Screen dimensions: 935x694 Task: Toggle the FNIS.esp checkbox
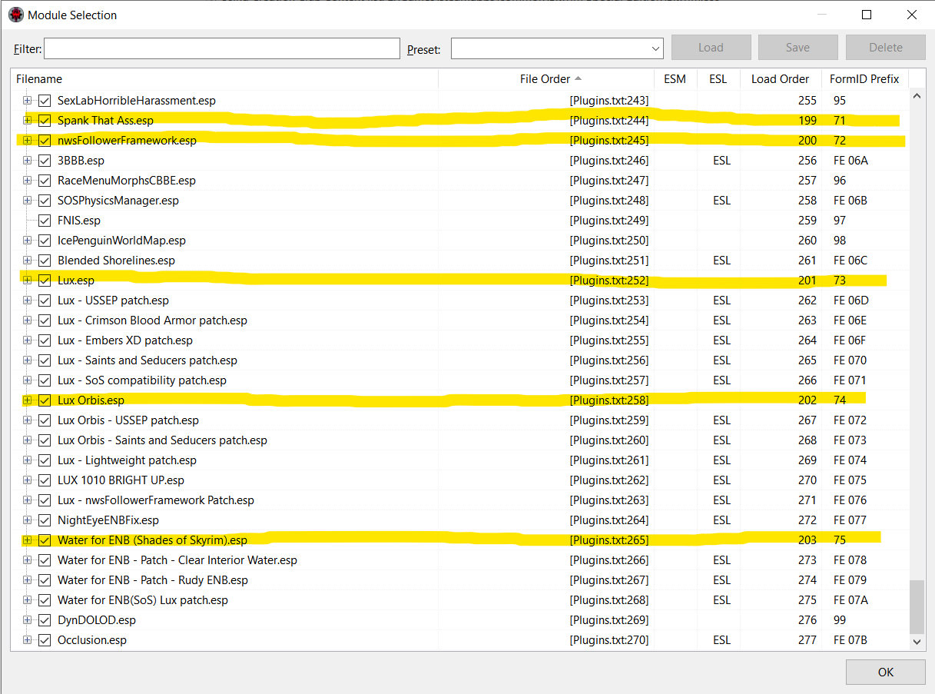pos(45,221)
